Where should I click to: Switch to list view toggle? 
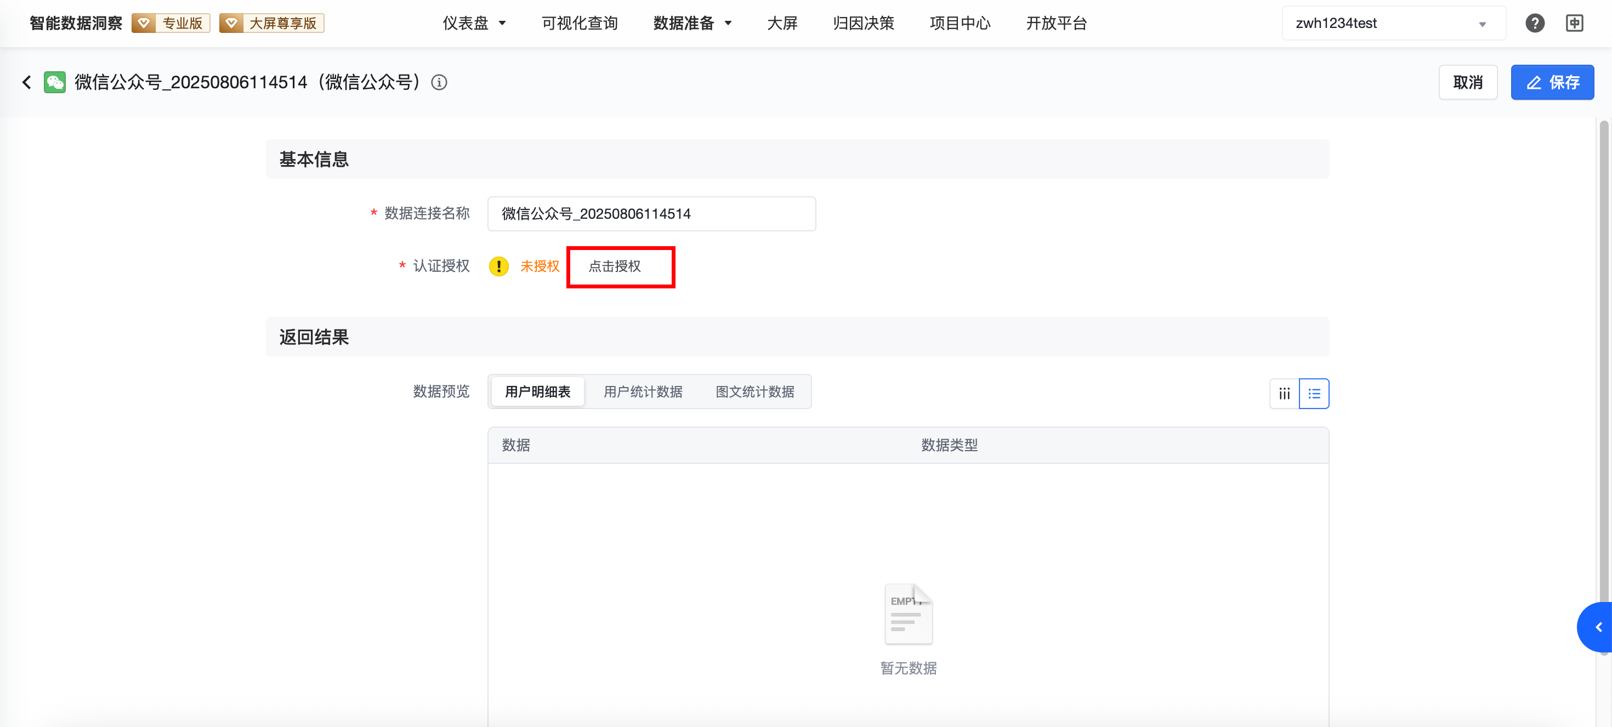[1314, 394]
